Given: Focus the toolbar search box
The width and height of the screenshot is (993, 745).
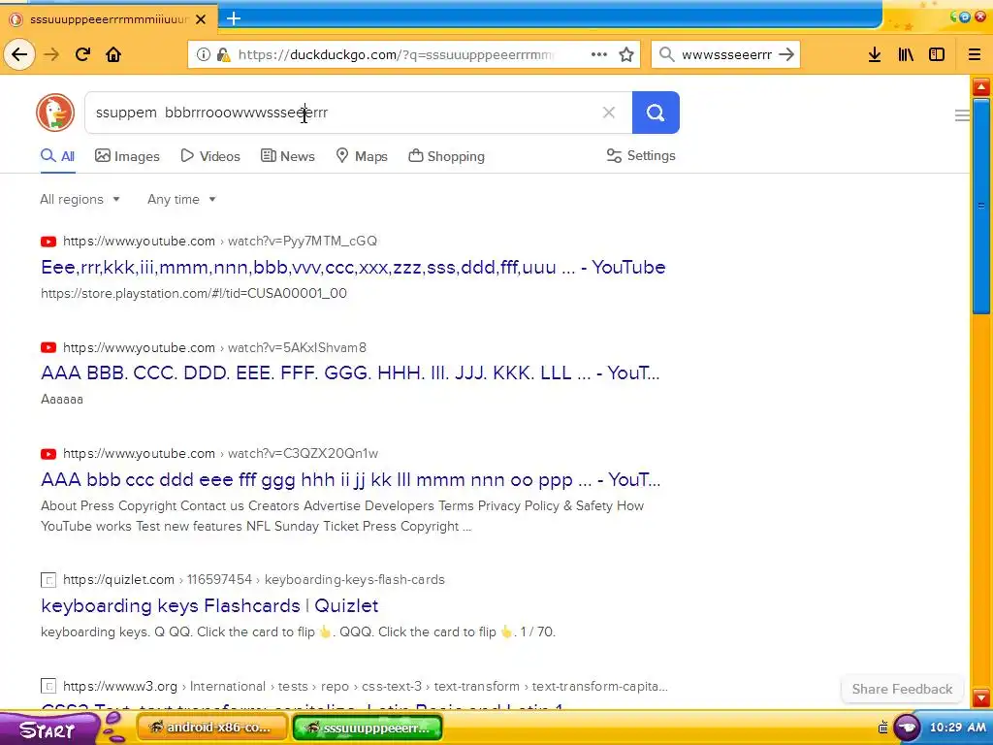Looking at the screenshot, I should click(726, 54).
